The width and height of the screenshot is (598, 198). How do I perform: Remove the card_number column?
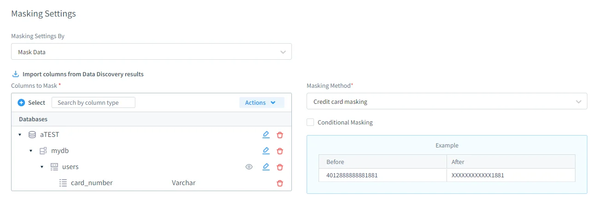279,183
